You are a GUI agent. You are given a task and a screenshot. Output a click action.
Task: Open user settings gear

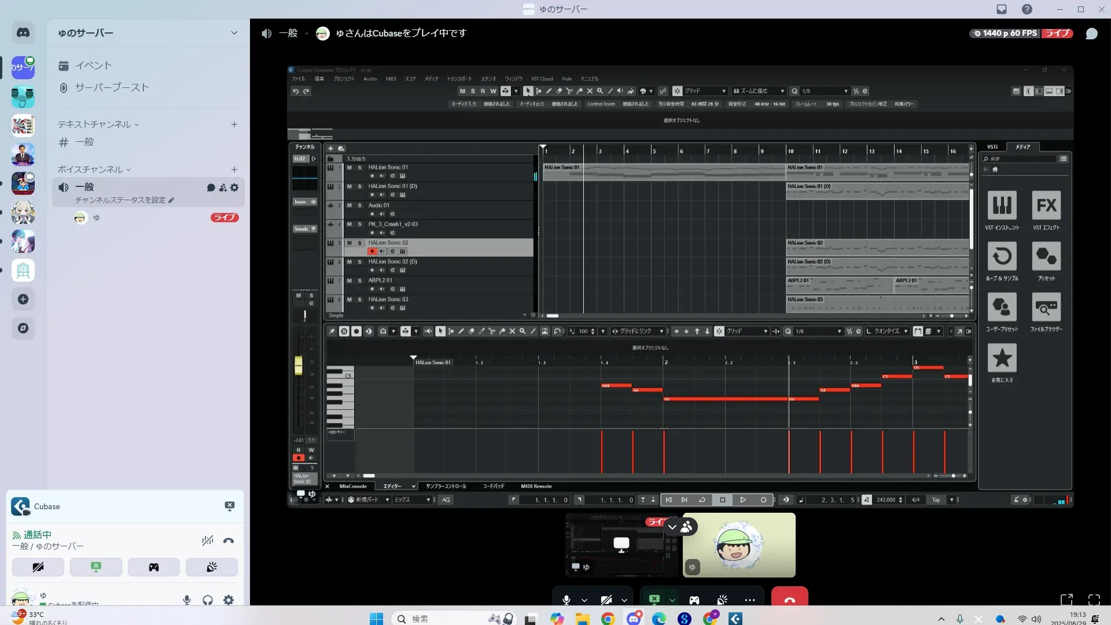tap(229, 600)
